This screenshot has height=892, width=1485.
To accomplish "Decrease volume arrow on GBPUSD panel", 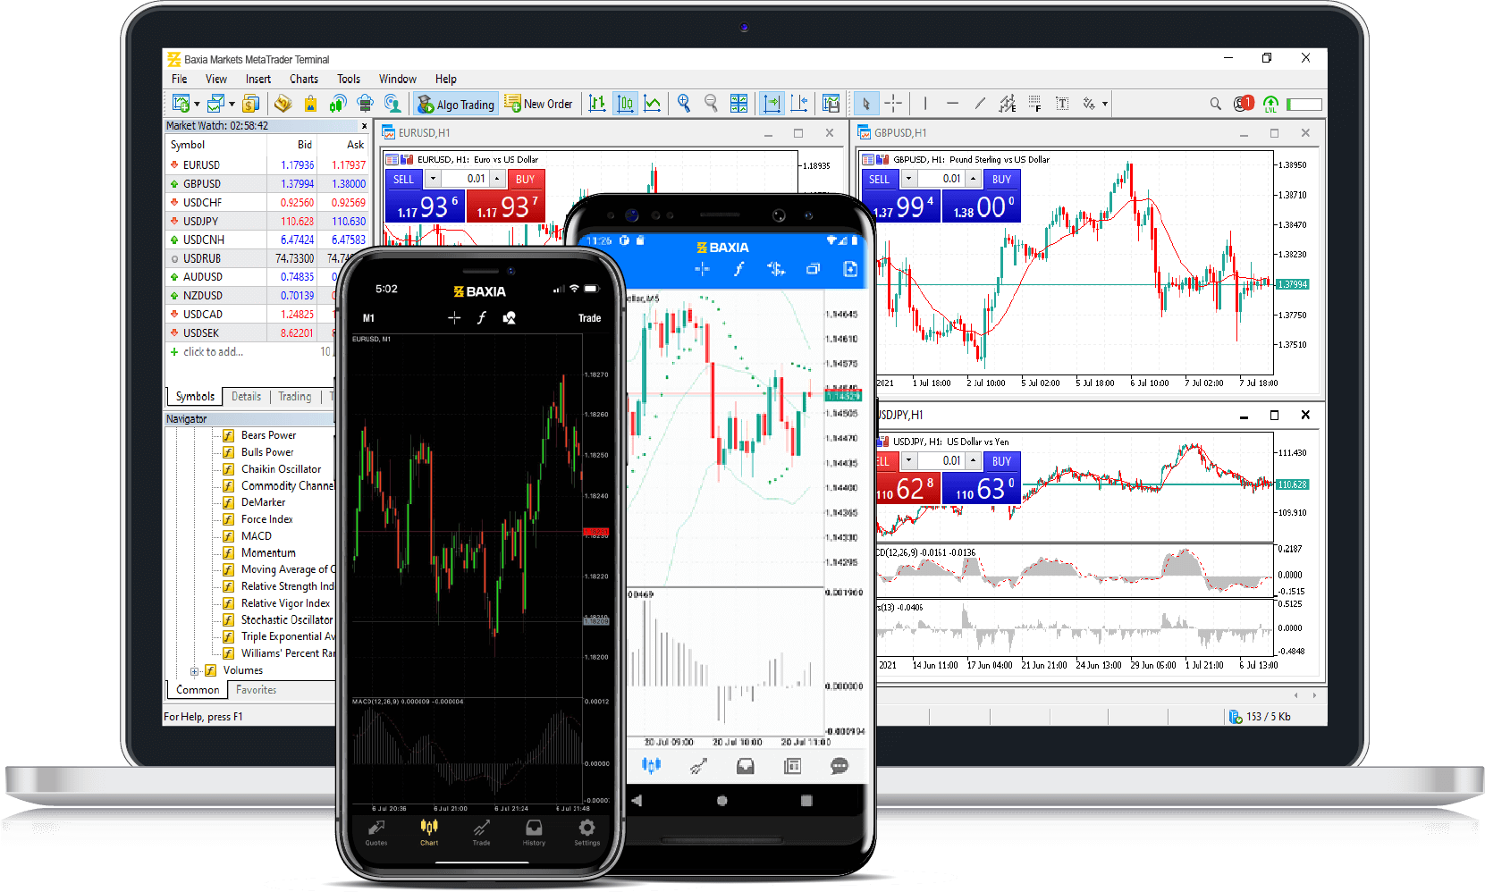I will [x=908, y=179].
